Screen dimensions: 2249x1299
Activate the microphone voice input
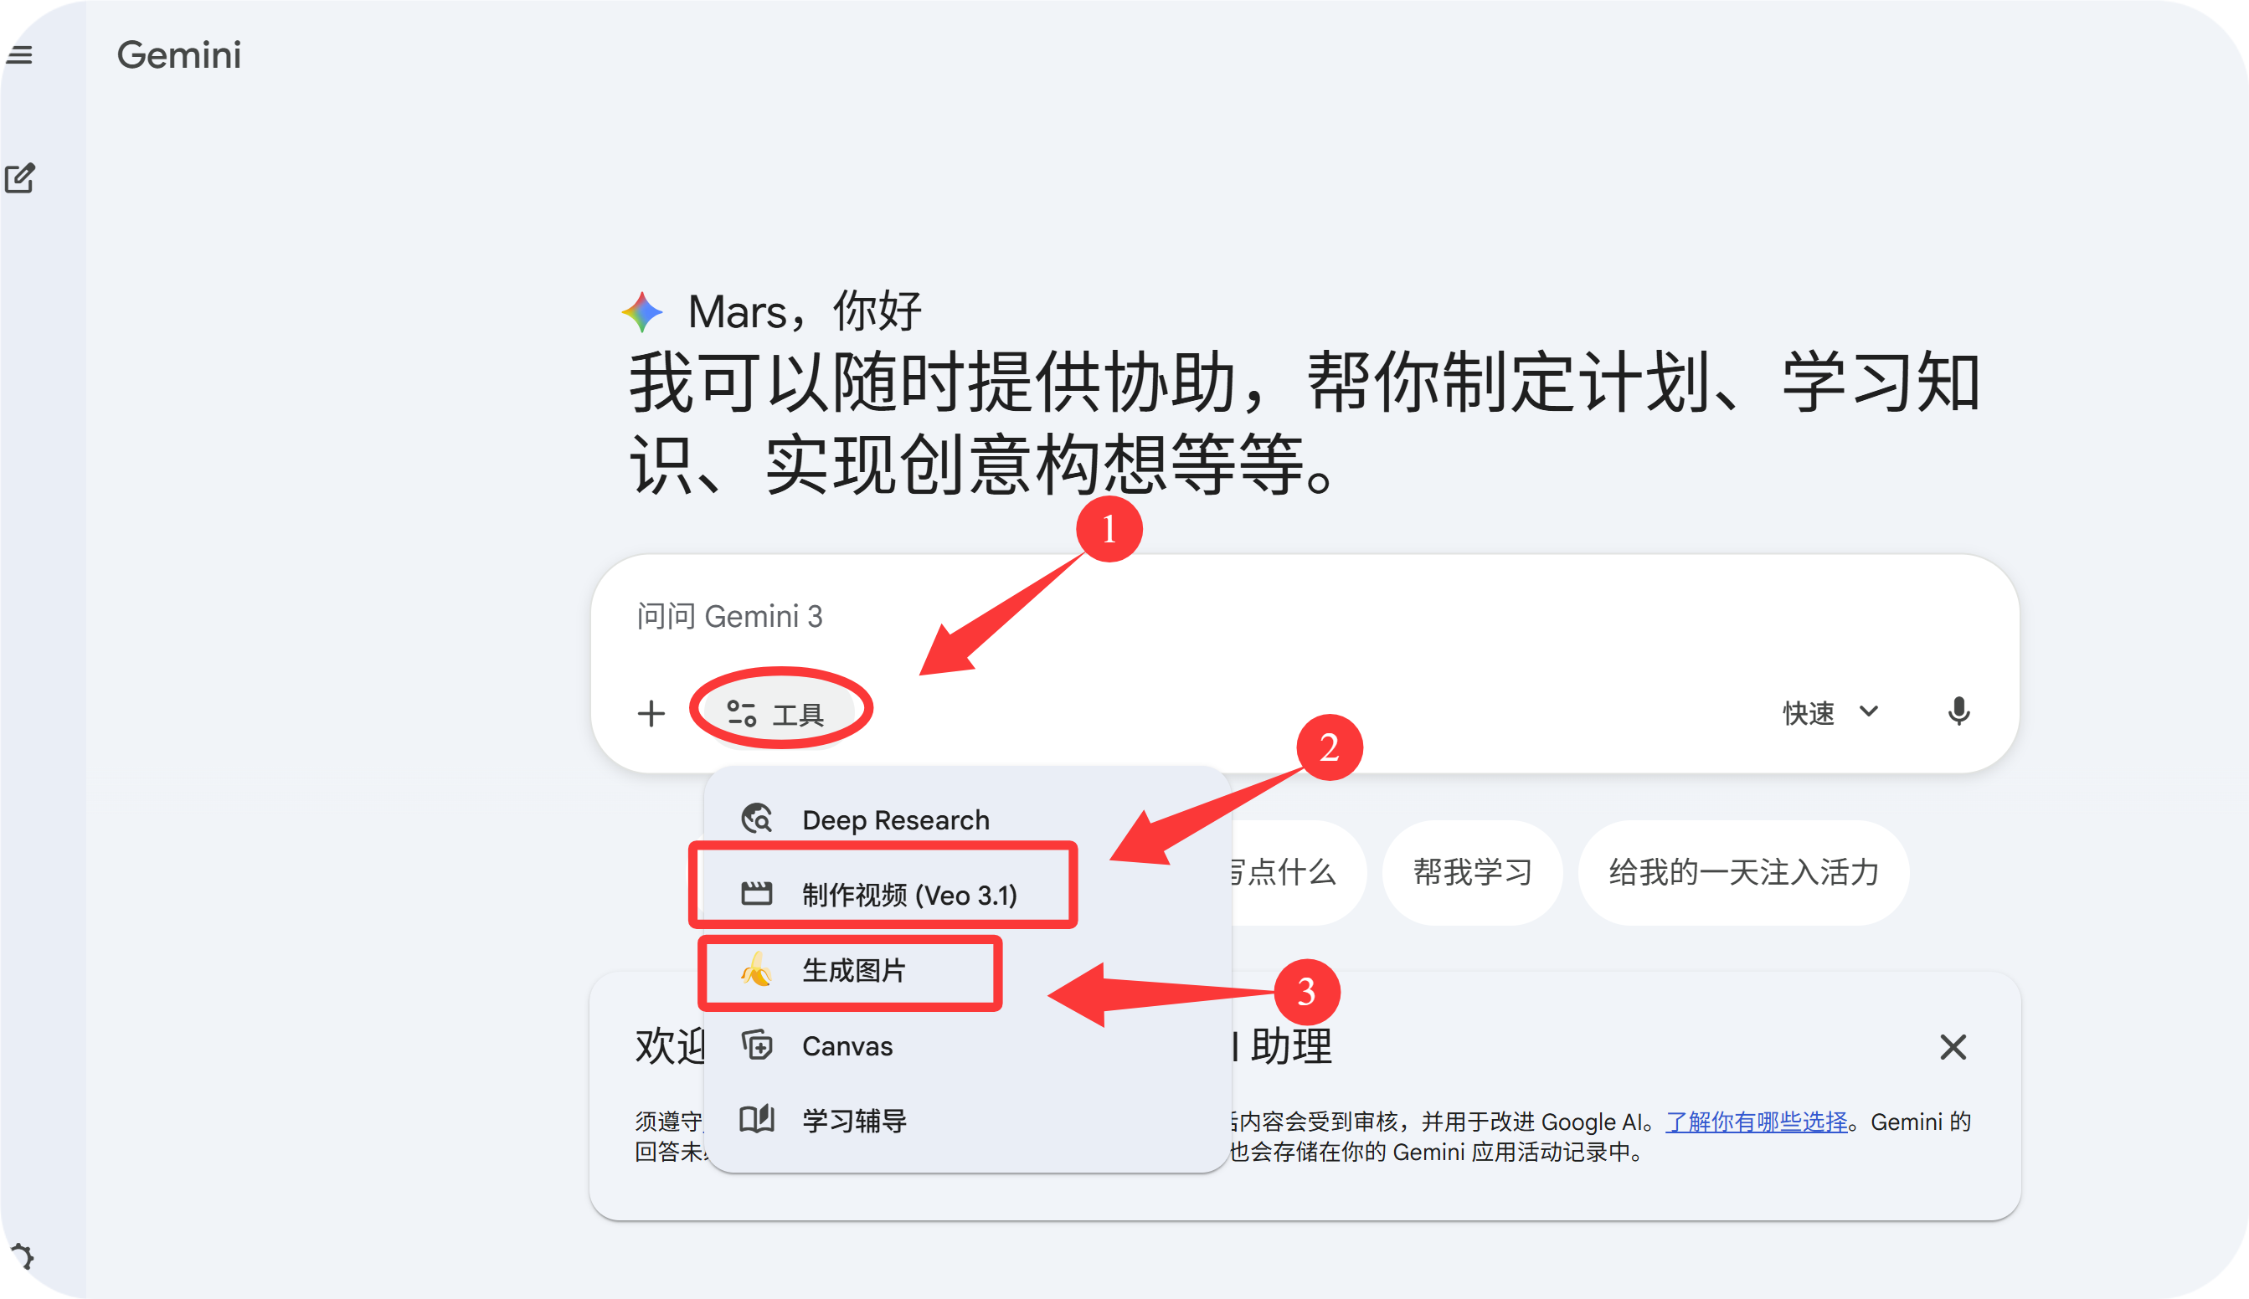coord(1958,712)
